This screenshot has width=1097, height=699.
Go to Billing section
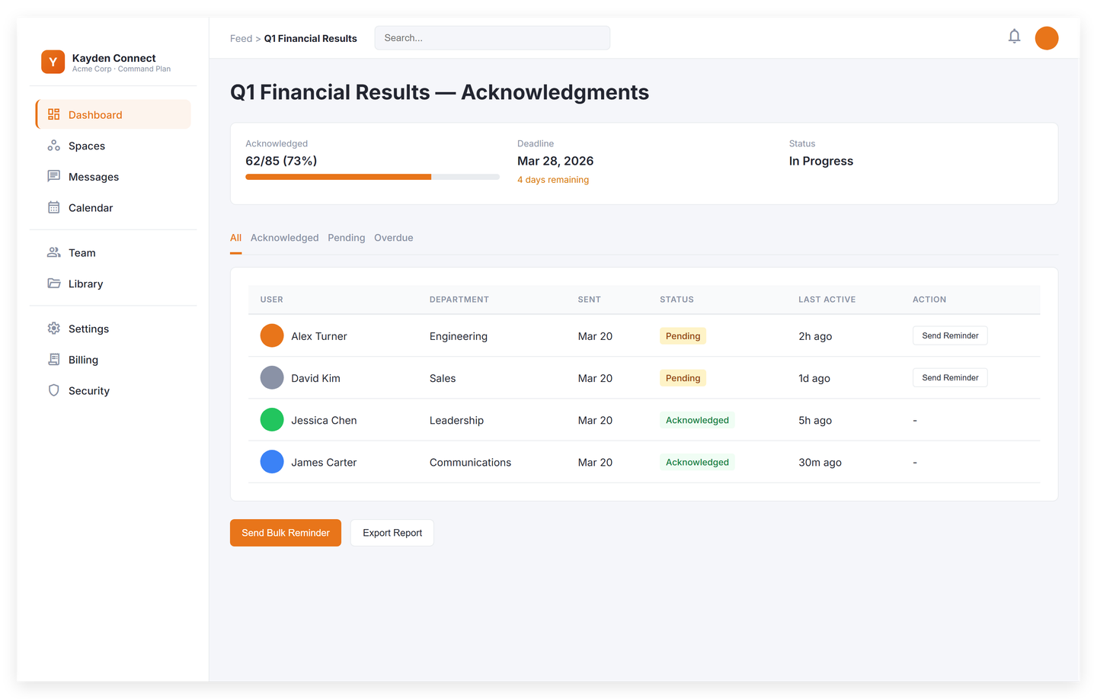coord(114,359)
